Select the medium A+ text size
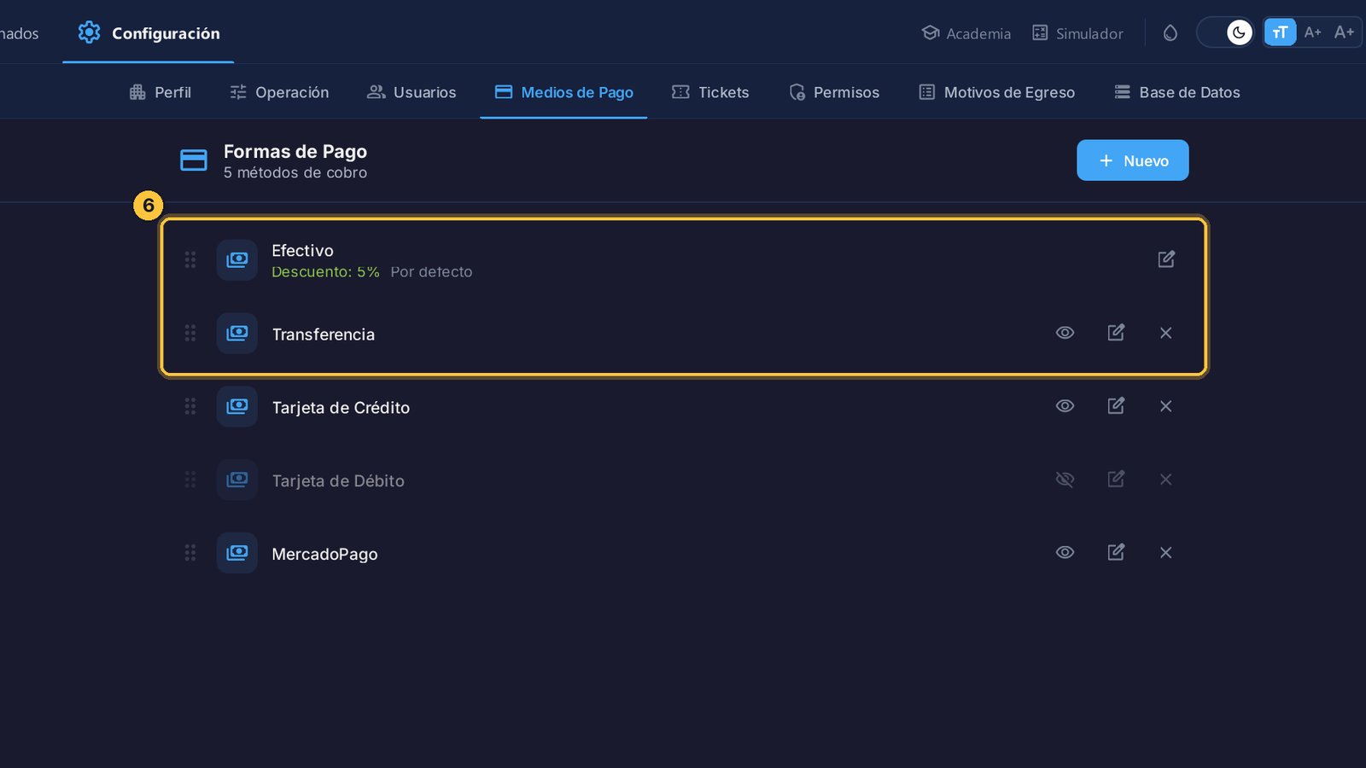The width and height of the screenshot is (1366, 768). tap(1313, 32)
